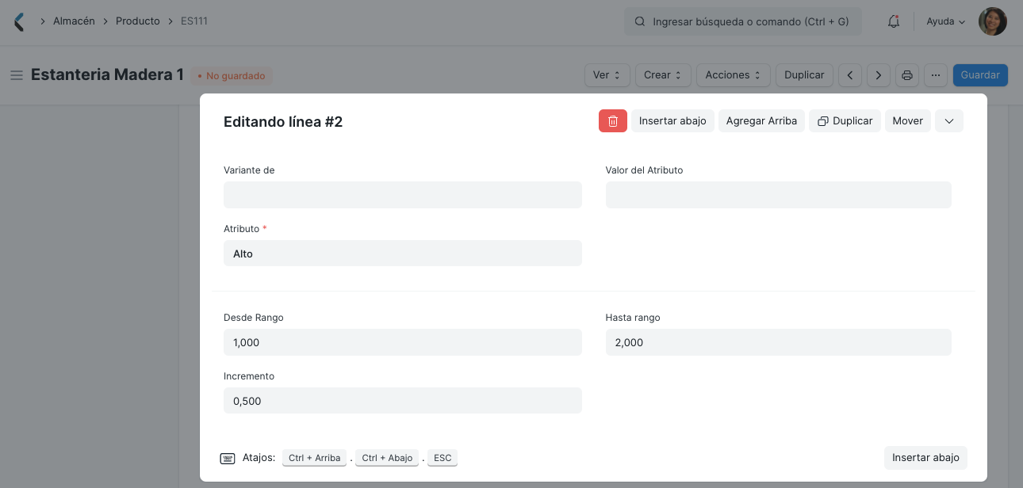Click Agregar Arriba button
This screenshot has width=1023, height=488.
tap(761, 120)
